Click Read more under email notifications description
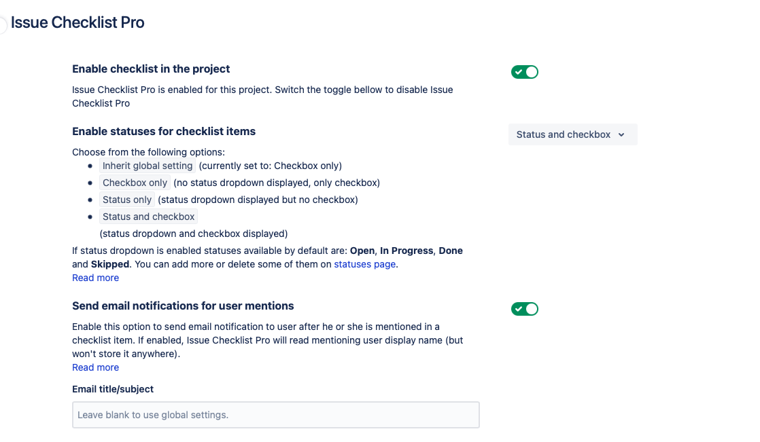Screen dimensions: 760x442 tap(95, 367)
